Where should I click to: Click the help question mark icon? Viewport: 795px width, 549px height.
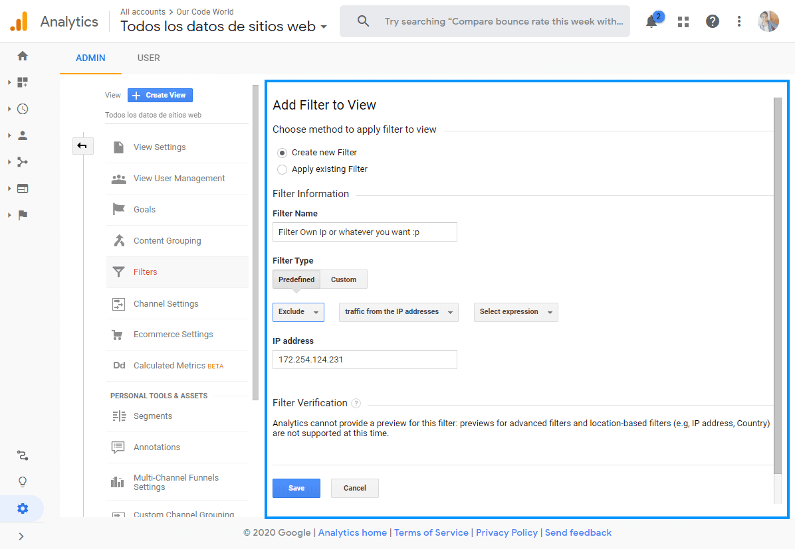[x=713, y=22]
